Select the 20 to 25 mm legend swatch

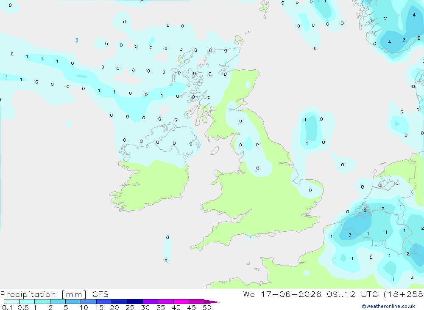[119, 302]
